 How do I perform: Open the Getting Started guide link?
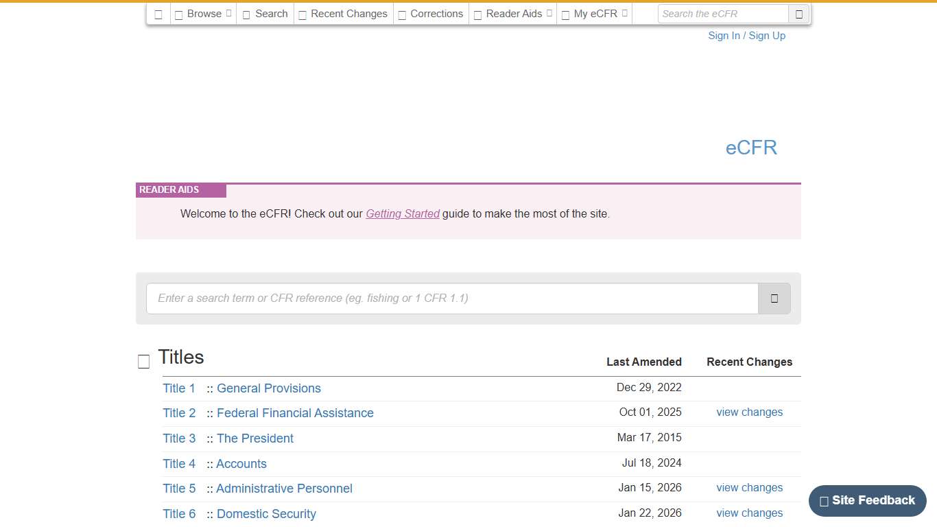[403, 213]
